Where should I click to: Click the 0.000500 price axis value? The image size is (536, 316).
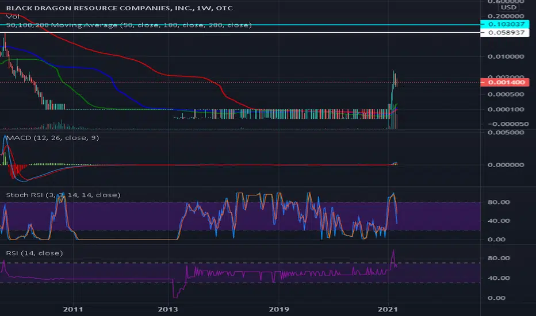pyautogui.click(x=506, y=94)
